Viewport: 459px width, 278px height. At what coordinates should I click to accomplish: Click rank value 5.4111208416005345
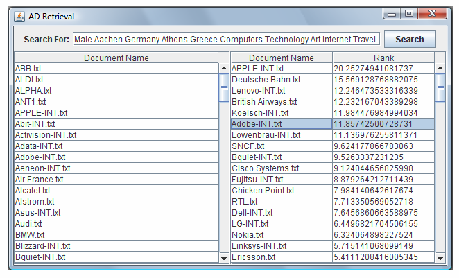coord(383,257)
